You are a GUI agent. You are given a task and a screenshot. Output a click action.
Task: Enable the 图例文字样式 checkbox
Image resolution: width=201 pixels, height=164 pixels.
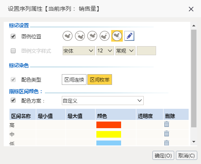tap(13, 51)
